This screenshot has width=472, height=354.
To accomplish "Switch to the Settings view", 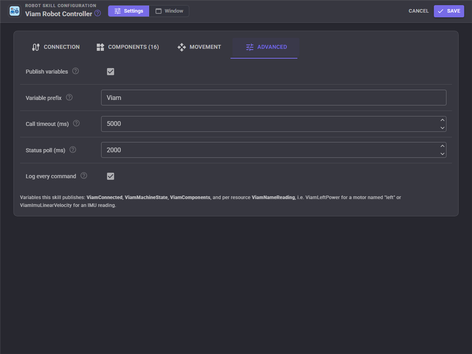I will coord(129,11).
